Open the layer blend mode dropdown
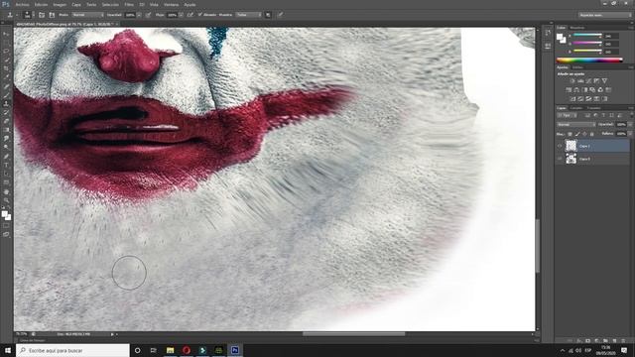The width and height of the screenshot is (635, 357). pos(575,125)
